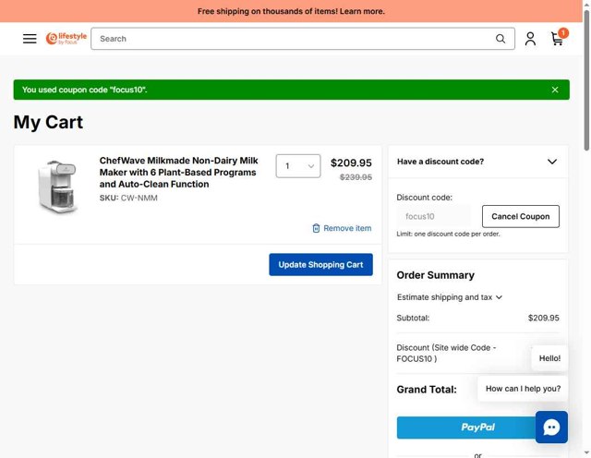Click the cart item count badge

[563, 33]
